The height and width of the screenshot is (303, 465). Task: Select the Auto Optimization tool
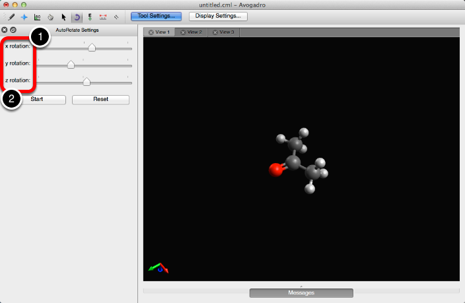(90, 17)
